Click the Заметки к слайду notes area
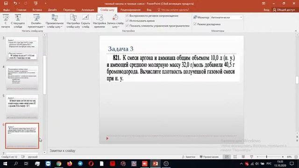299x168 pixels. (63, 151)
